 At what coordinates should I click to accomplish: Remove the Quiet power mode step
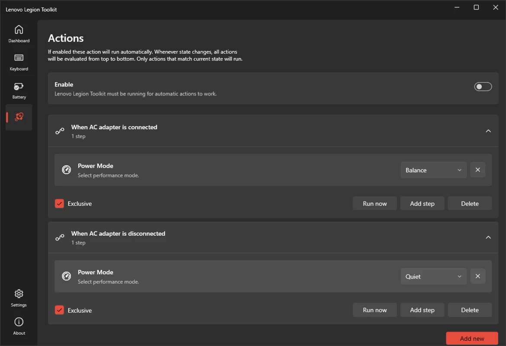pyautogui.click(x=478, y=276)
